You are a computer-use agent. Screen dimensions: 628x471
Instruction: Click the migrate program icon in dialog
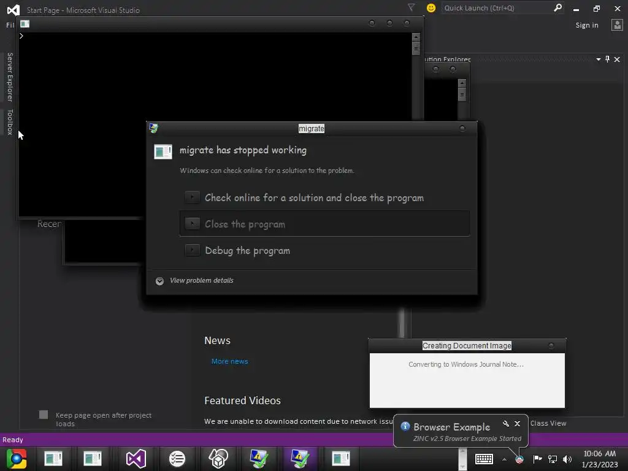coord(163,152)
